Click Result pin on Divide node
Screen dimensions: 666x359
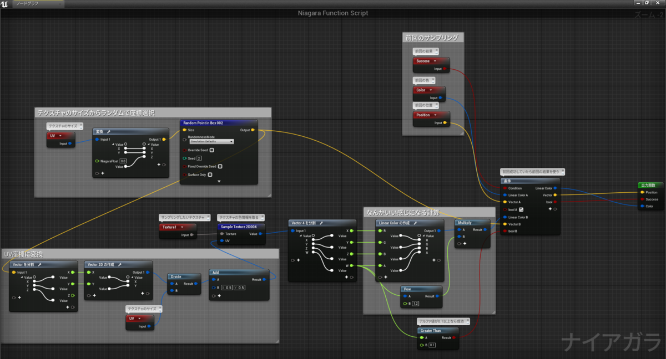pos(196,283)
